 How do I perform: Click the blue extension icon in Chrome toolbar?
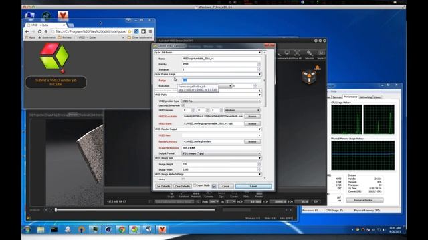tap(136, 31)
